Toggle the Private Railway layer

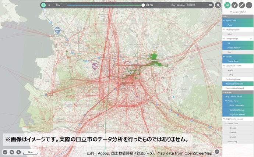click(x=238, y=47)
